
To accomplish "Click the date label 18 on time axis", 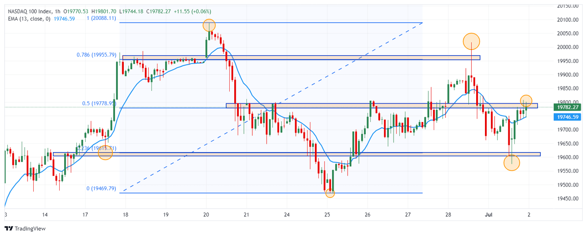I will coord(125,214).
